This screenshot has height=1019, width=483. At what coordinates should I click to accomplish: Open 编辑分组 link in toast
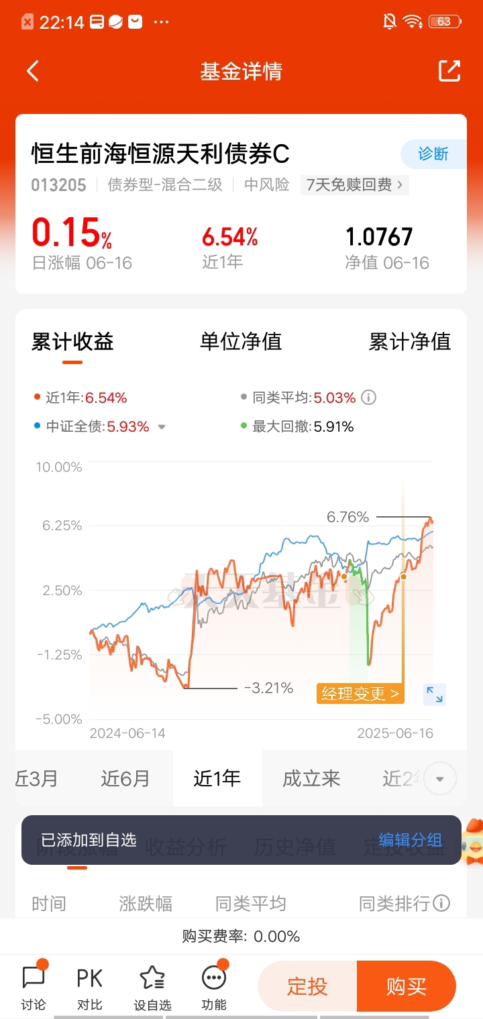point(411,840)
